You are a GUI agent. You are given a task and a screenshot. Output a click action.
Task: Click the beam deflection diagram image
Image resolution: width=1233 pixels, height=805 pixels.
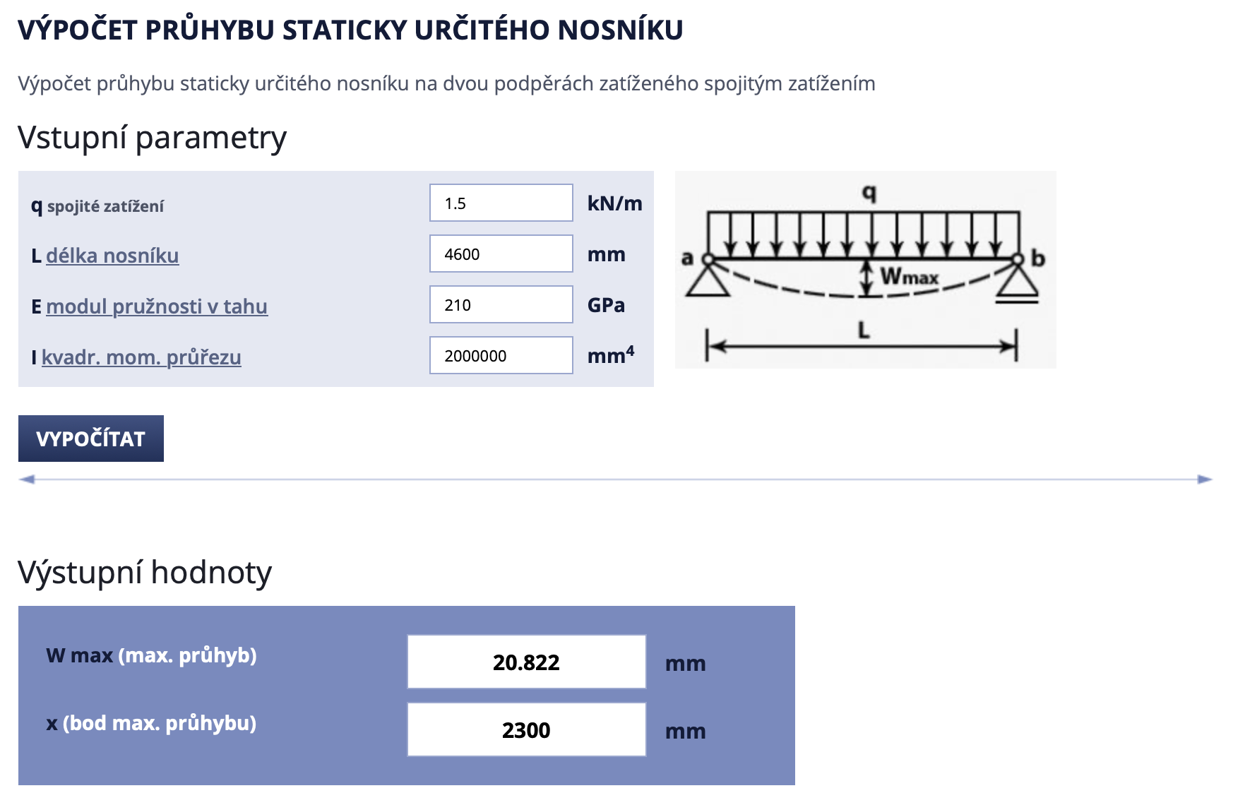coord(865,270)
